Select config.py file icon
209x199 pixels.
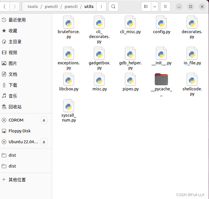click(x=161, y=22)
